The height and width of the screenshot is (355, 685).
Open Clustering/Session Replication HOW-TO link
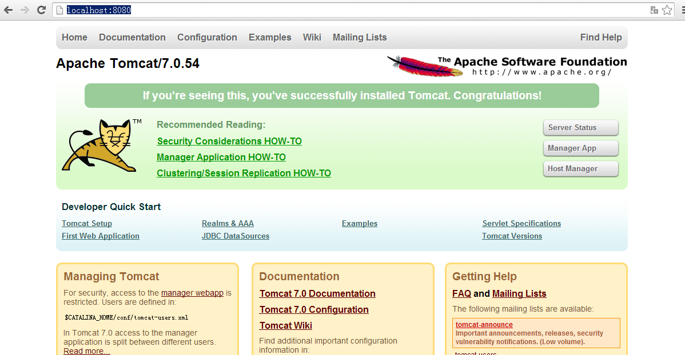(244, 173)
